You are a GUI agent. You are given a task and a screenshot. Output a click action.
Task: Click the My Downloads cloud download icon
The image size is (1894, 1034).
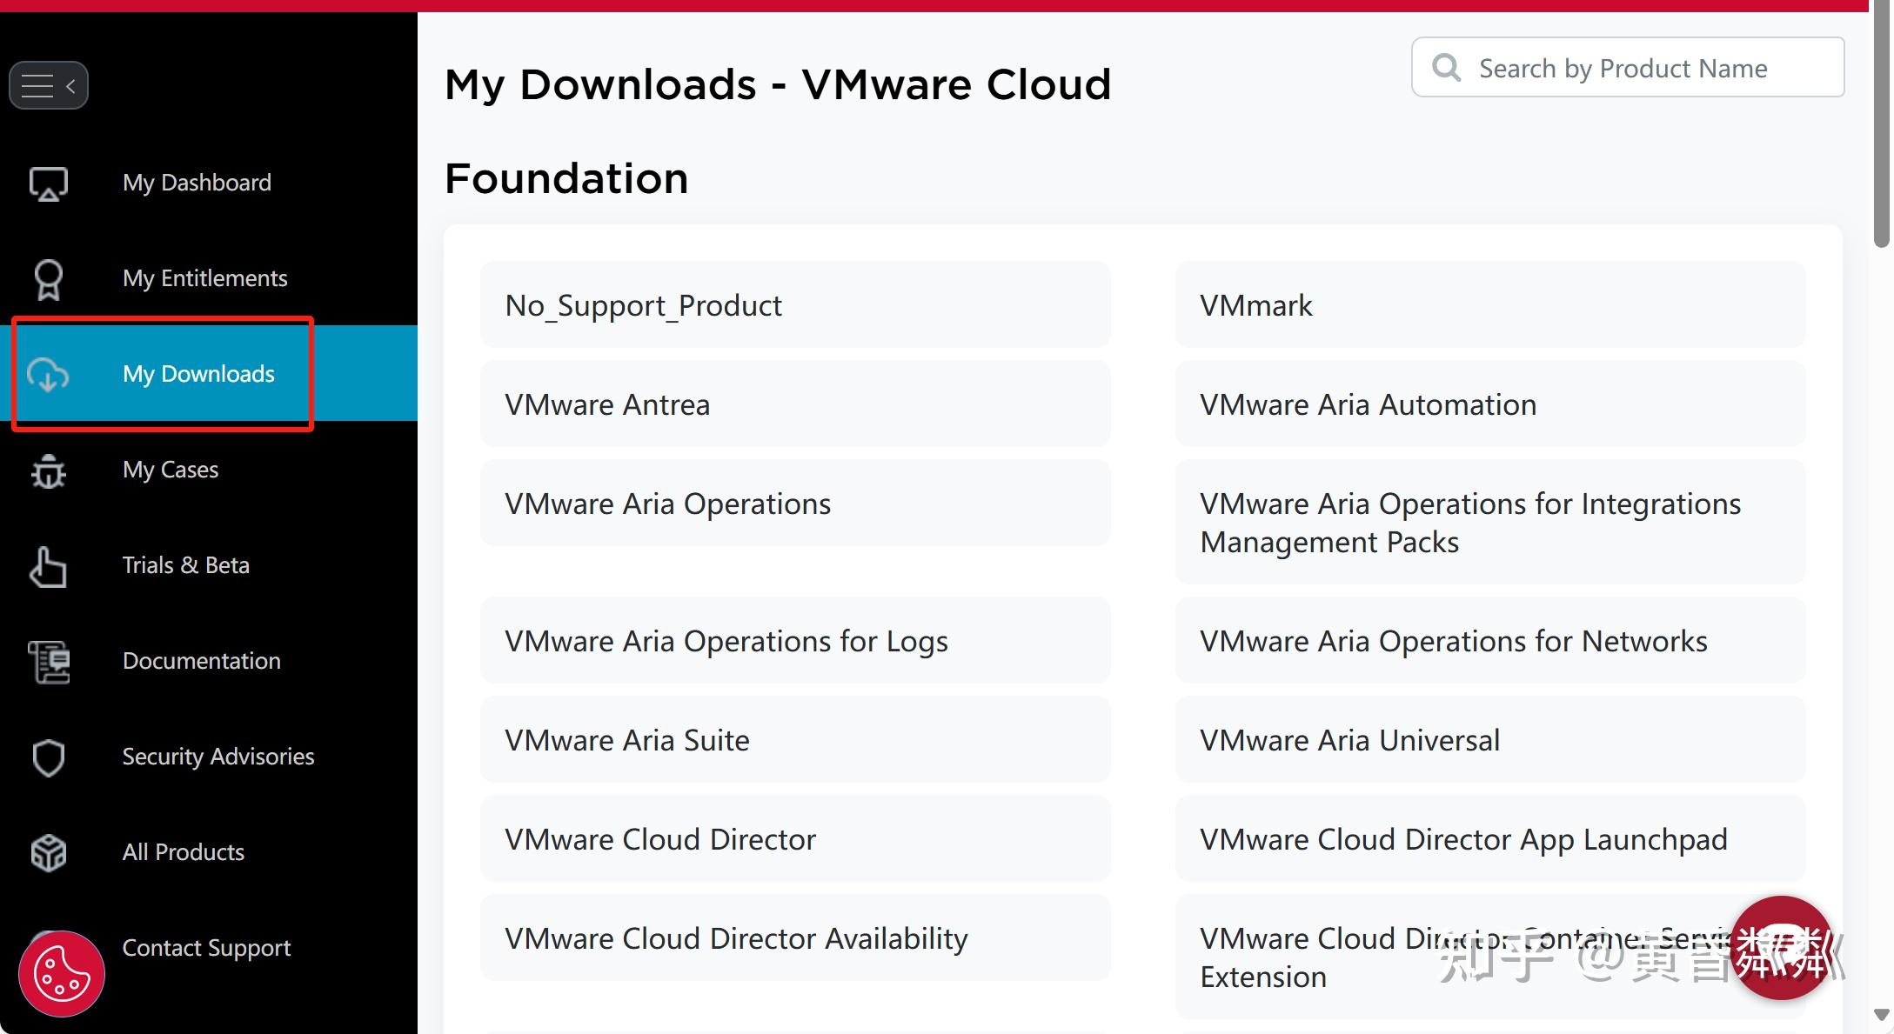48,376
